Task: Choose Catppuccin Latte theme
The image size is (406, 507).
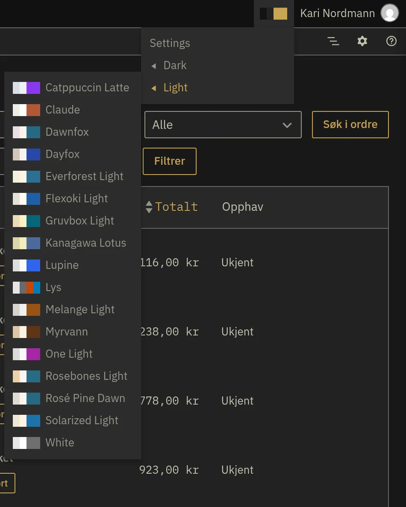Action: click(x=73, y=87)
